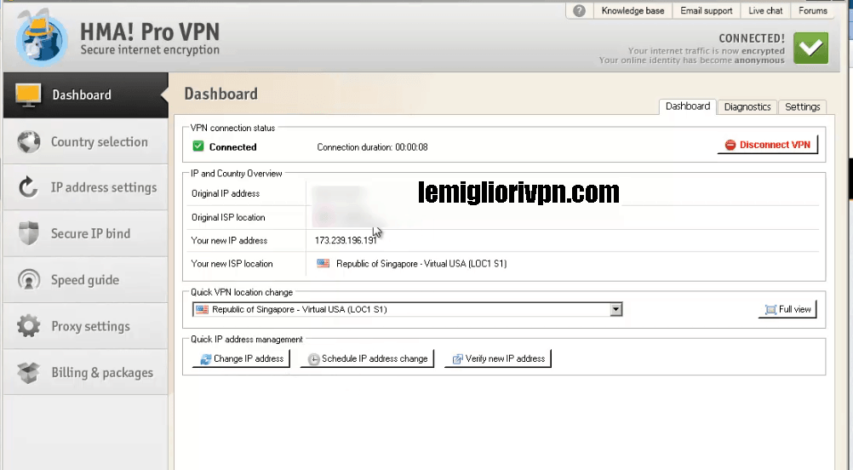Click the Speed guide signal icon
The image size is (853, 470).
[28, 279]
